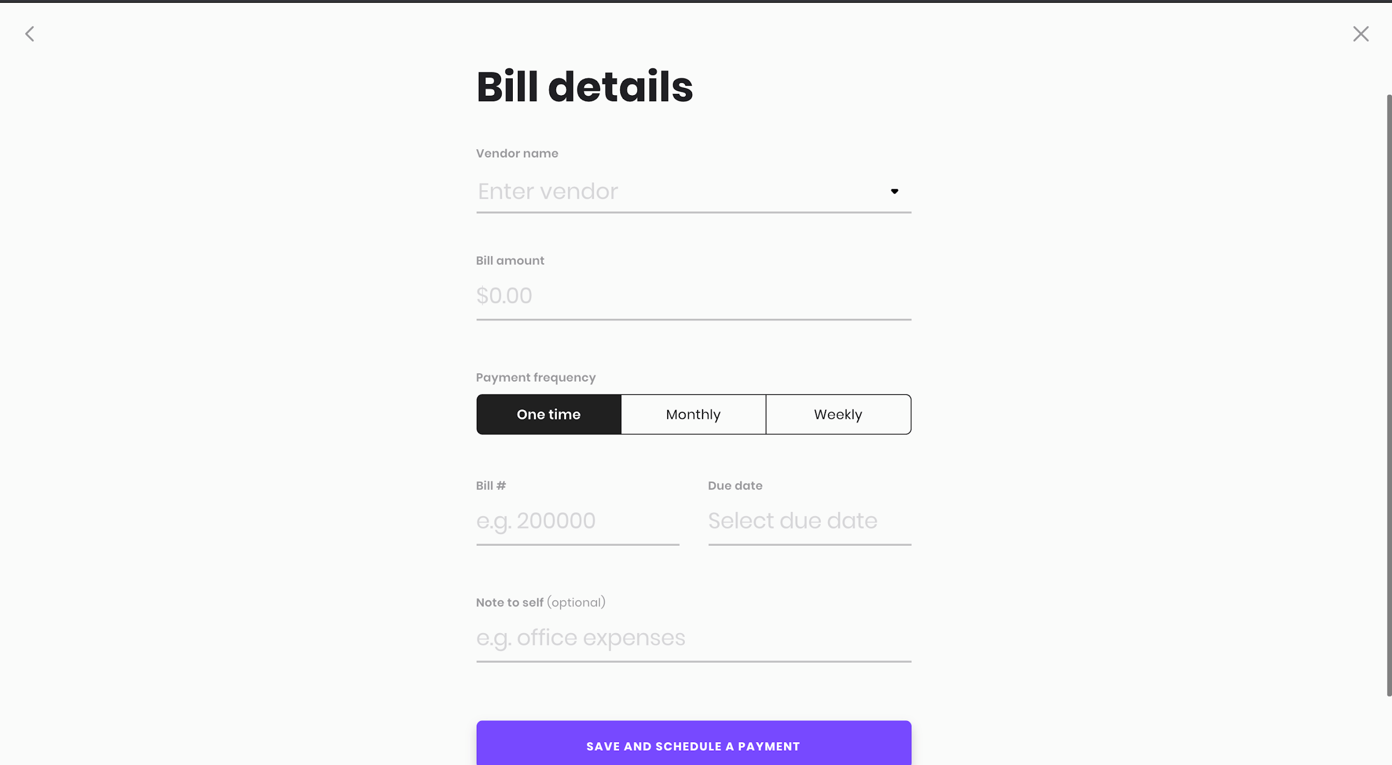Open the vendor dropdown chevron
Viewport: 1392px width, 765px height.
click(894, 191)
